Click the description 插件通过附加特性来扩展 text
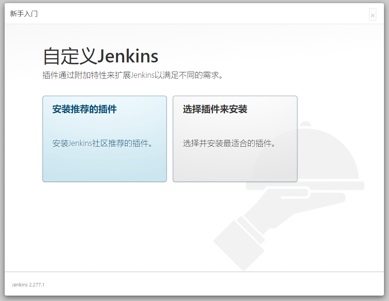This screenshot has height=301, width=389. pos(86,75)
